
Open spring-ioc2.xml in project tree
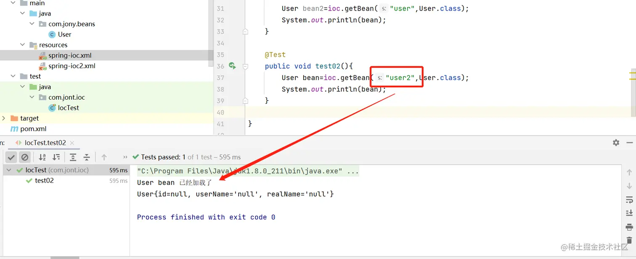pos(72,66)
